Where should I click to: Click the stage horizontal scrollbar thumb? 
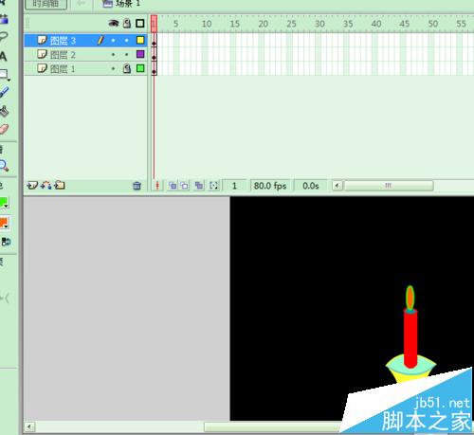point(273,427)
